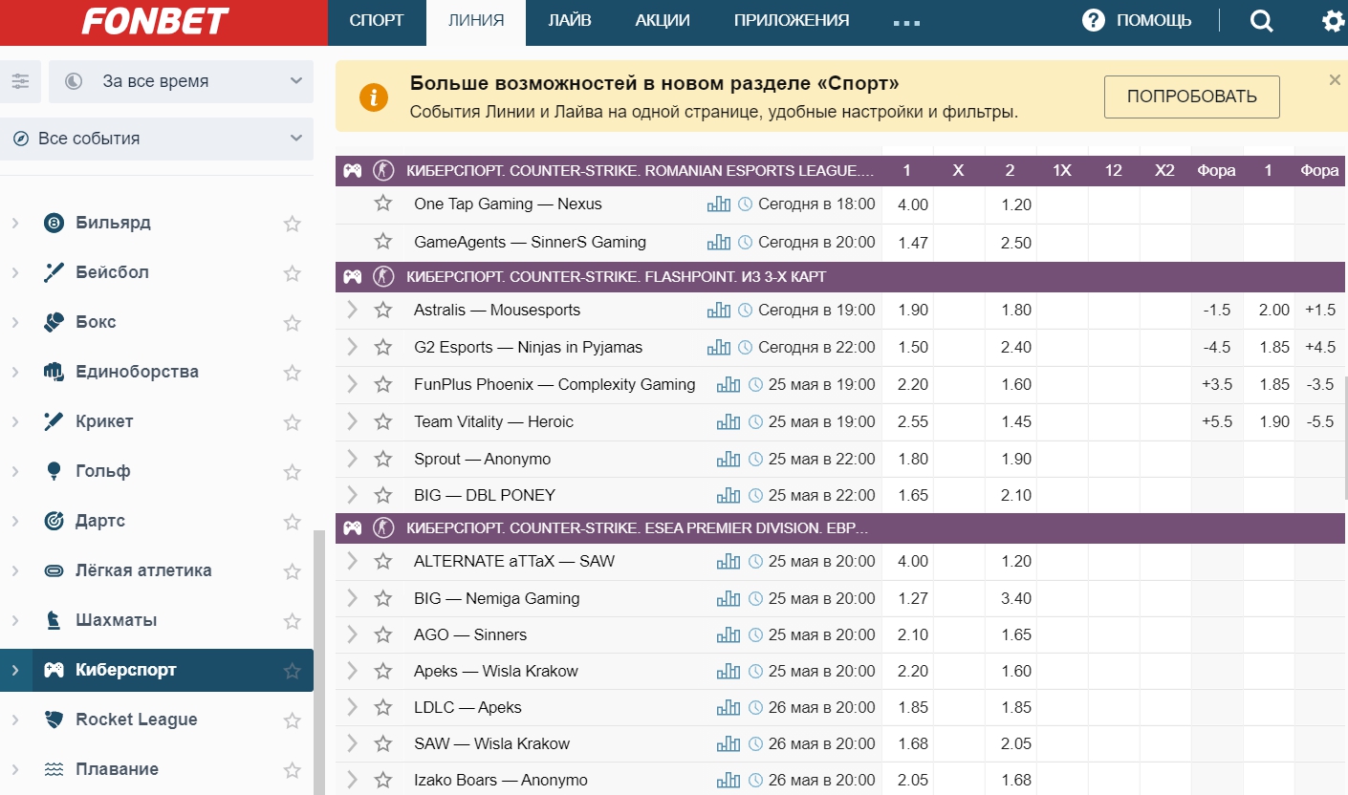
Task: Star the Киберспорт category as favorite
Action: (x=292, y=671)
